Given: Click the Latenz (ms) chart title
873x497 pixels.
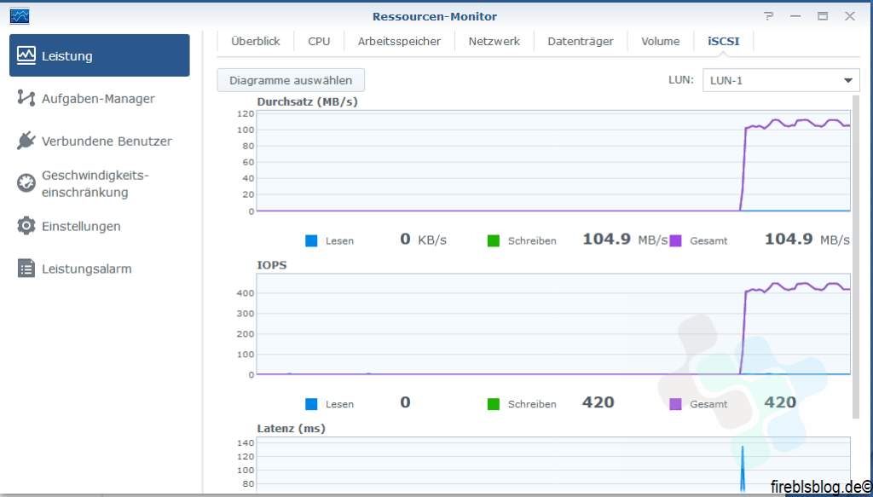Looking at the screenshot, I should [x=292, y=429].
